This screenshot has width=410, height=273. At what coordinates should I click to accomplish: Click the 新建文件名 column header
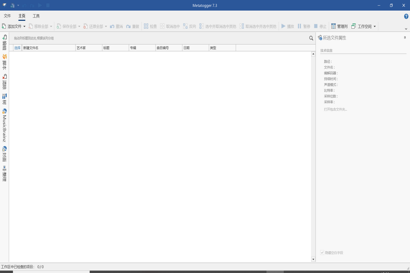point(49,48)
